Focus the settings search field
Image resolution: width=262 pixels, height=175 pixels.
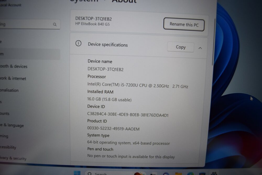(x=30, y=24)
